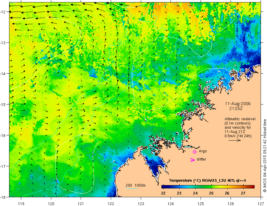Image resolution: width=267 pixels, height=206 pixels.
Task: Click the cyan 200 1000m depth contour line sample
Action: [x=132, y=188]
